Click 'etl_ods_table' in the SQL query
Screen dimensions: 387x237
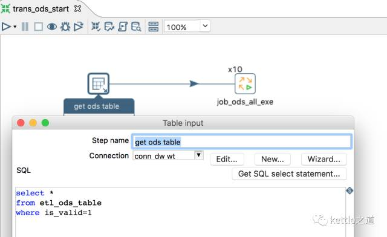pos(71,203)
